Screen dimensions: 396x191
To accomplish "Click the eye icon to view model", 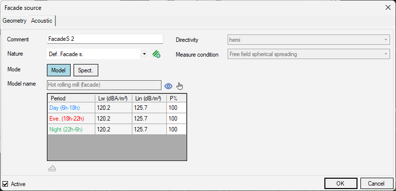I will (168, 86).
